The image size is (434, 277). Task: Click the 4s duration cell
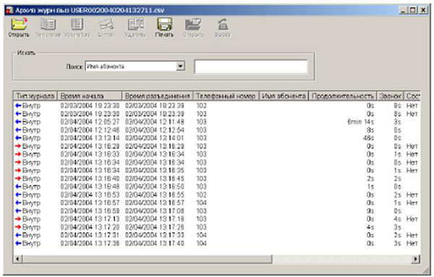(x=370, y=227)
